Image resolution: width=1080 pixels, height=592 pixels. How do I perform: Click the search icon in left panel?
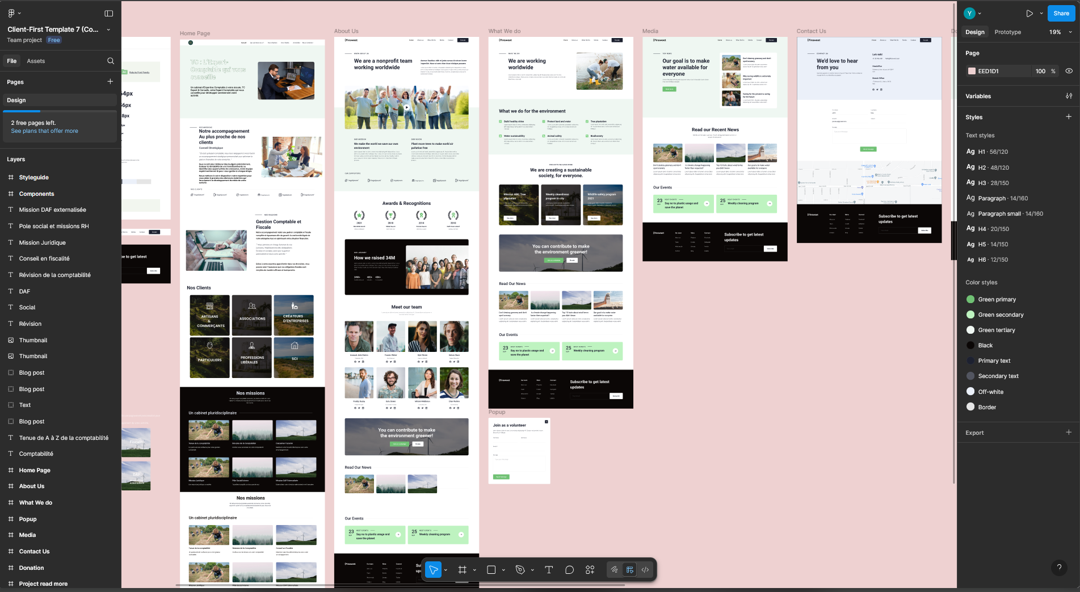(x=111, y=61)
